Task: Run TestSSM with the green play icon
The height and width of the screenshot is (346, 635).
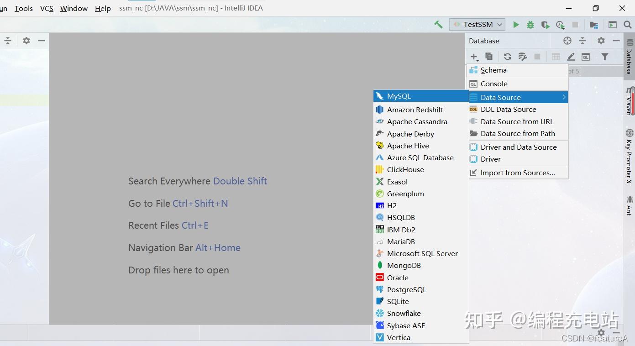Action: pos(516,25)
